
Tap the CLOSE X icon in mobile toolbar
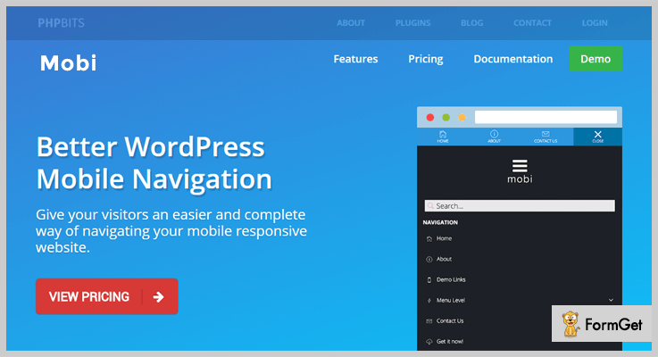(x=597, y=137)
